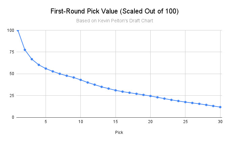Click the data point at pick 10
The height and width of the screenshot is (142, 229).
[80, 80]
